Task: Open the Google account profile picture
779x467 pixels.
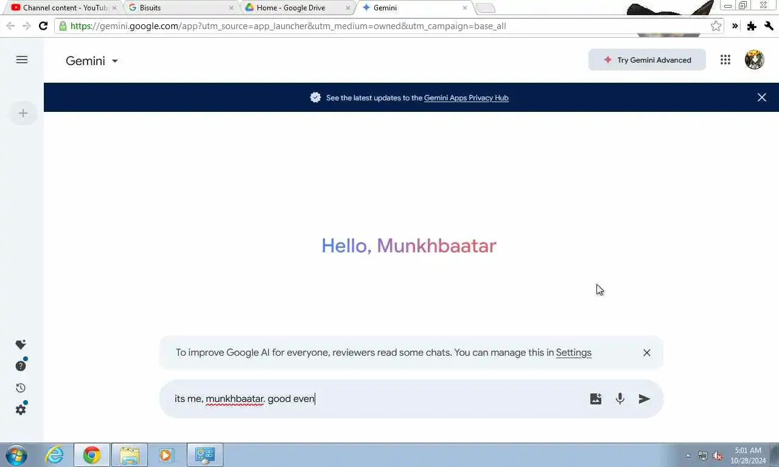Action: click(x=755, y=60)
